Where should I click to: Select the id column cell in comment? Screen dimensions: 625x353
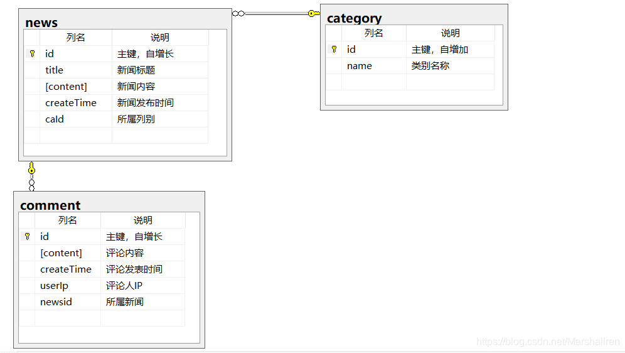tap(67, 237)
